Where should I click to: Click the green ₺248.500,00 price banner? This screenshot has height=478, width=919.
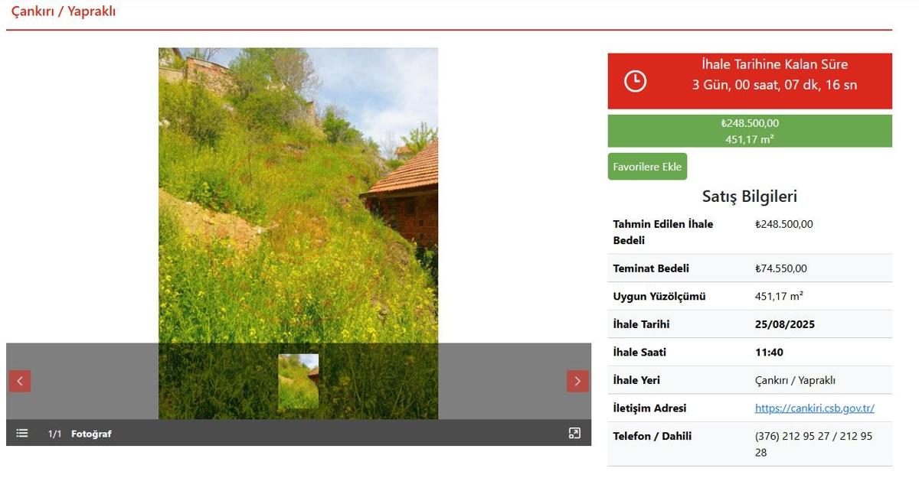[x=750, y=131]
